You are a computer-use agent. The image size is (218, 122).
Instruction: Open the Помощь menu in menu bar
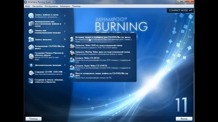76,6
